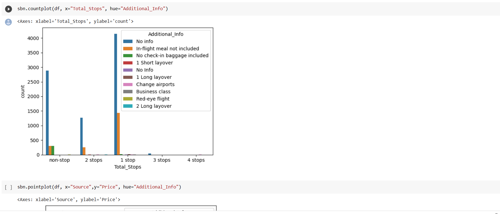Screen dimensions: 500x214
Task: Select the countplot Axes output text
Action: 75,21
